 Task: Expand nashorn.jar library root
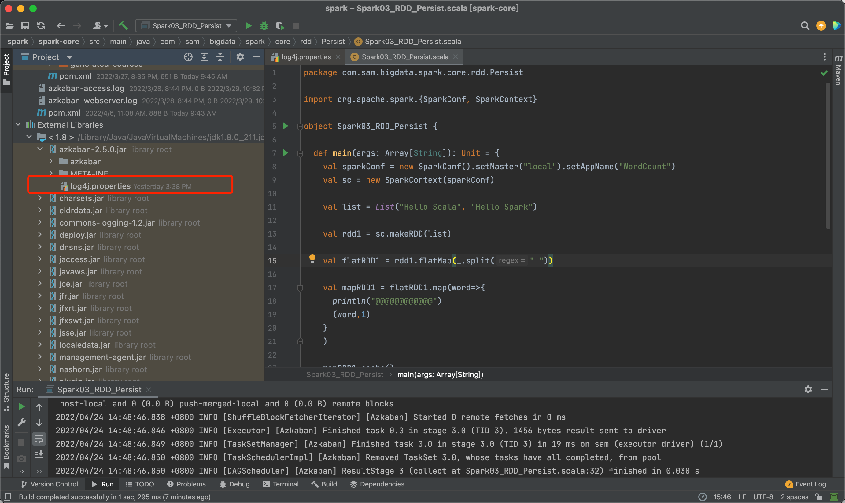[40, 369]
